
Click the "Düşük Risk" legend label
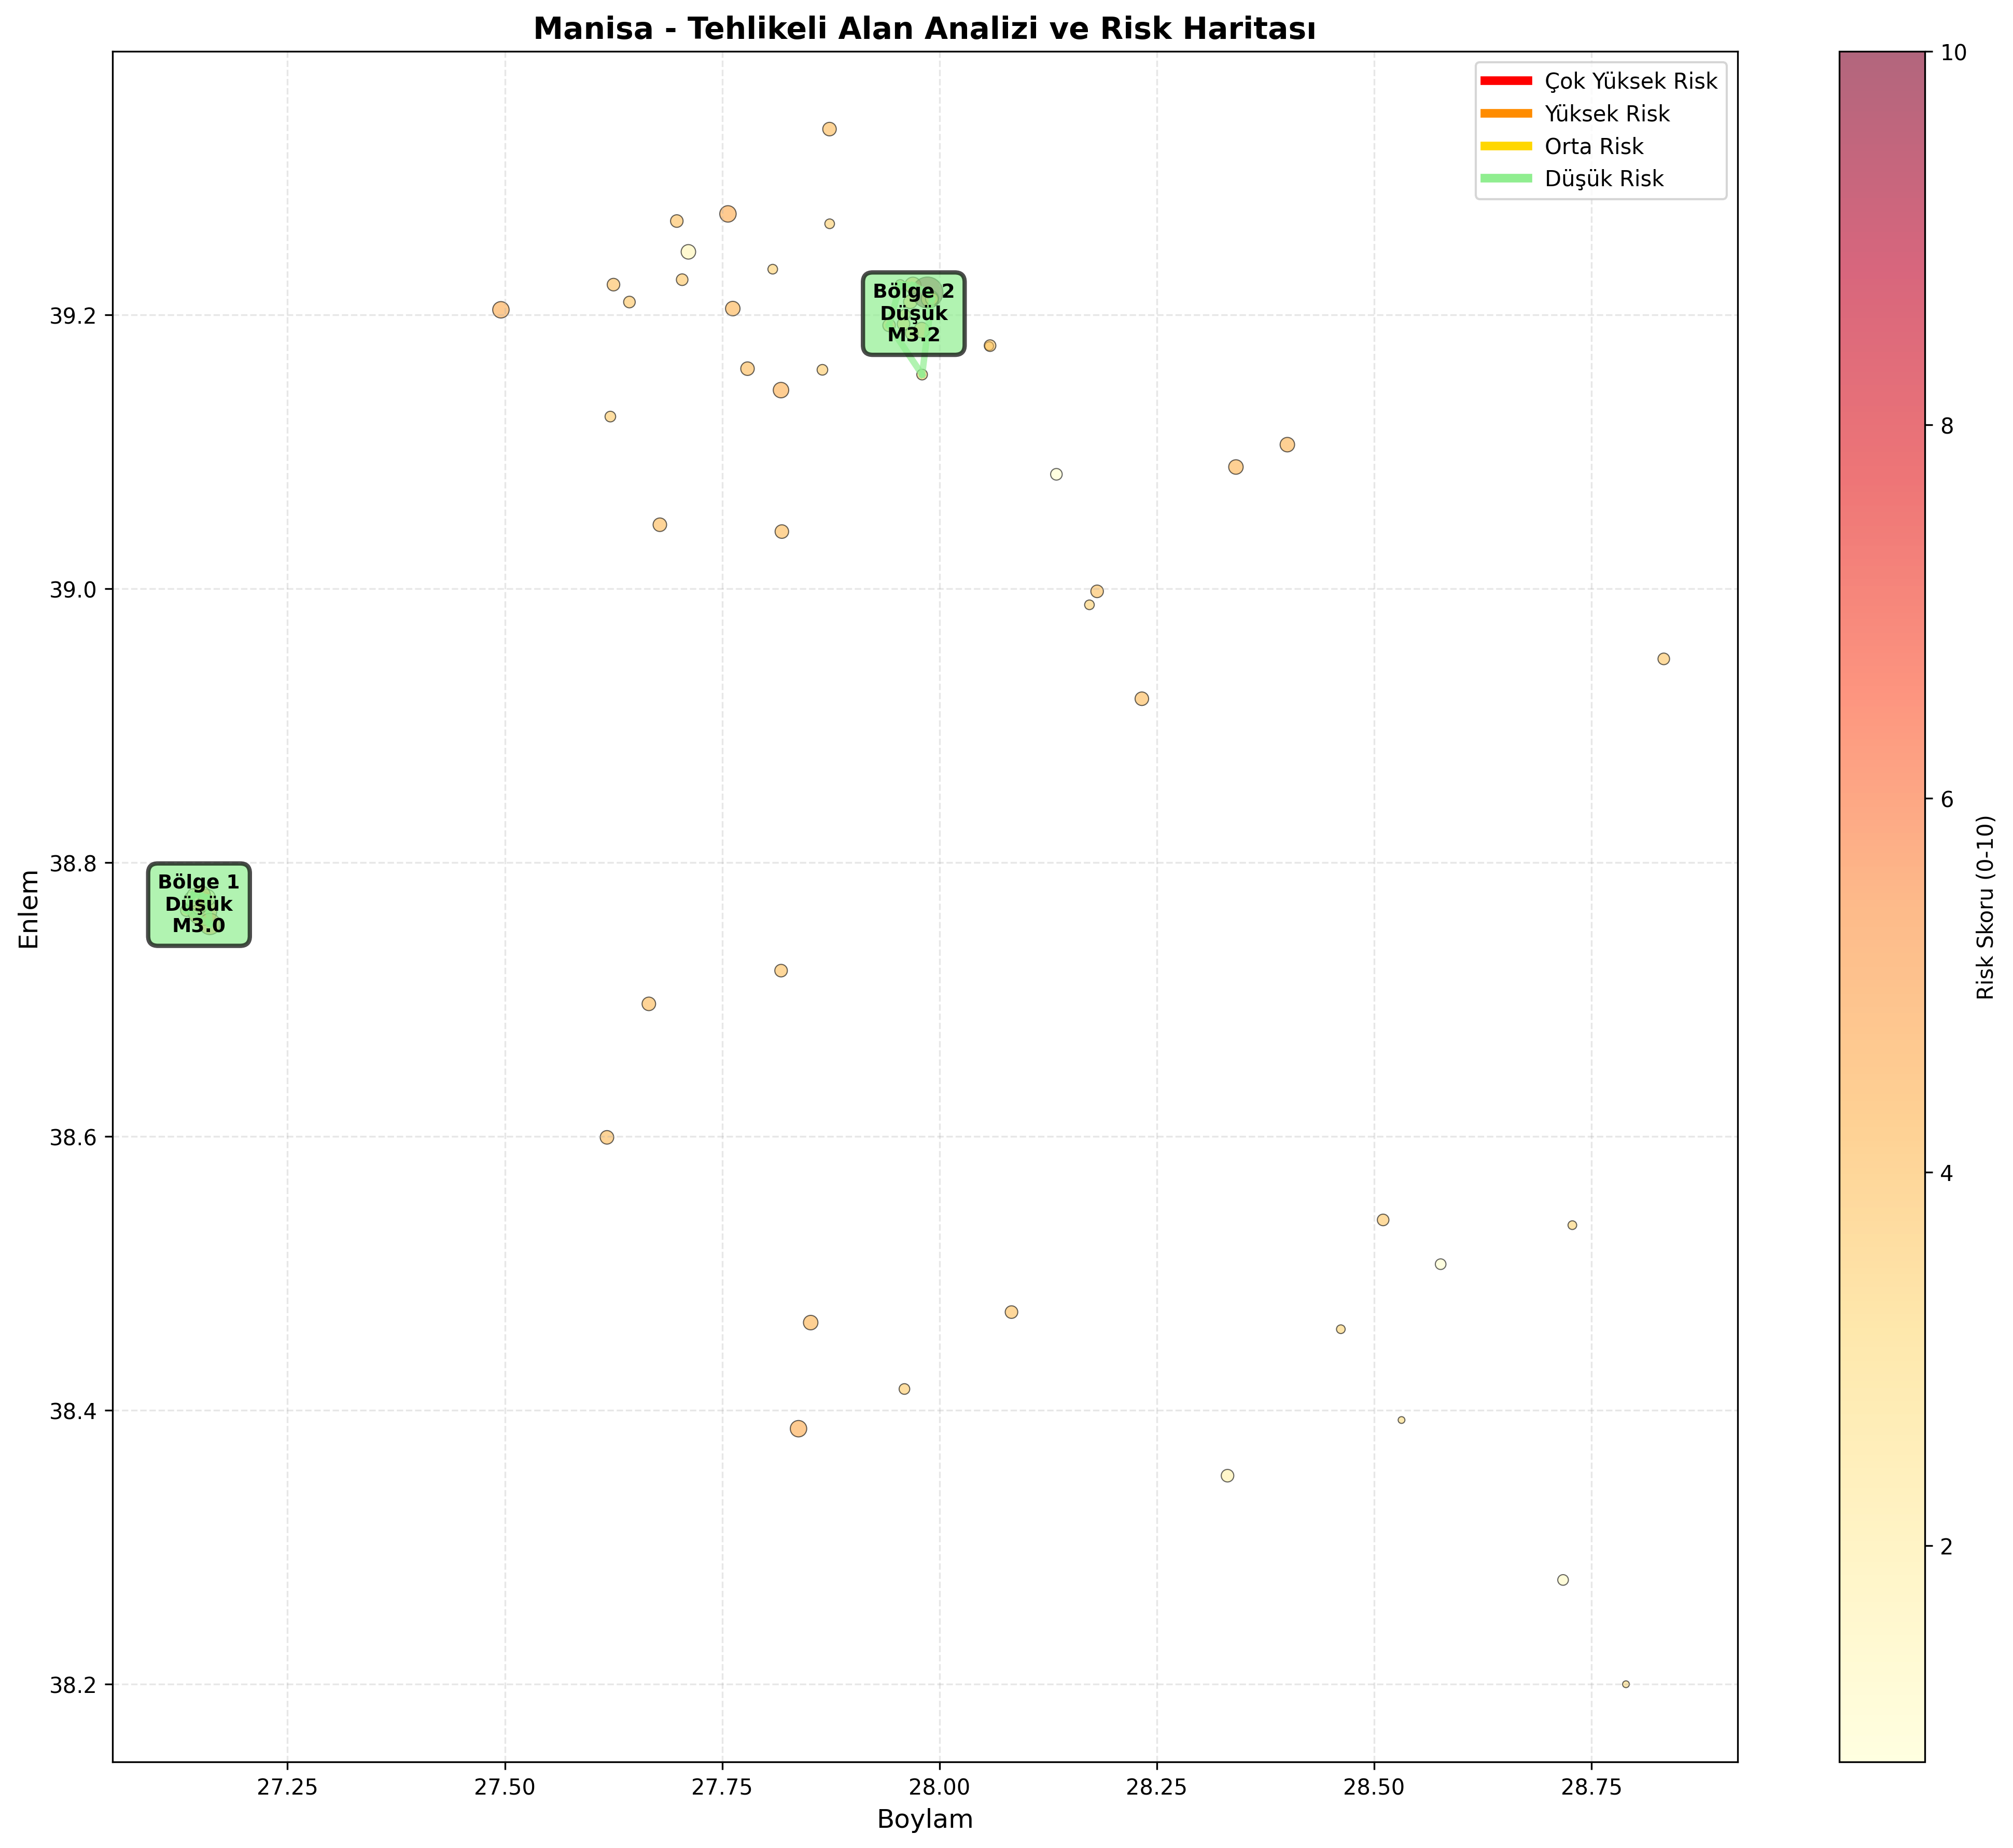pyautogui.click(x=1604, y=179)
